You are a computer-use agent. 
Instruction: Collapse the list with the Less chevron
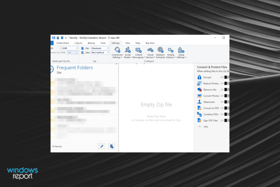click(200, 126)
